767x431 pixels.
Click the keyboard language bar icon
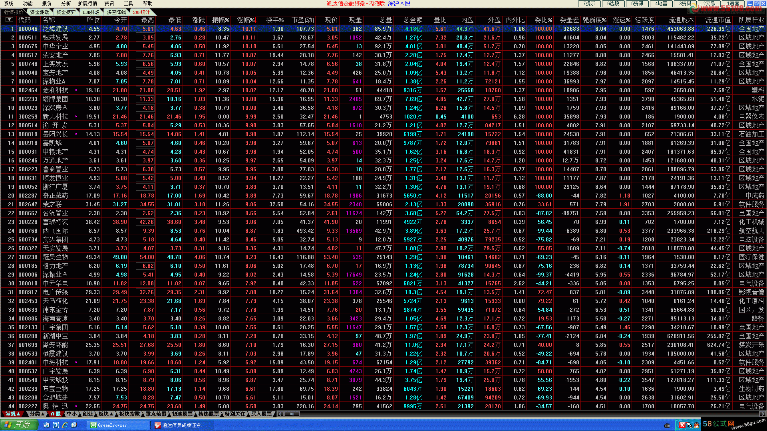[667, 425]
